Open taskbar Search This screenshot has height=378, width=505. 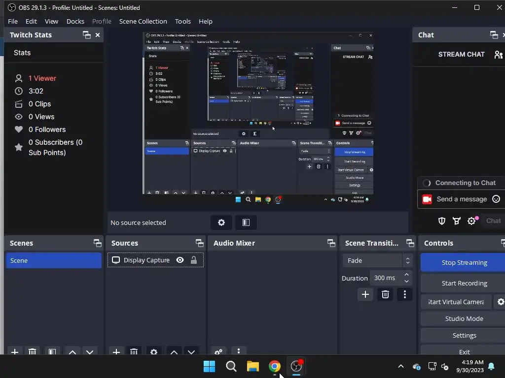231,366
